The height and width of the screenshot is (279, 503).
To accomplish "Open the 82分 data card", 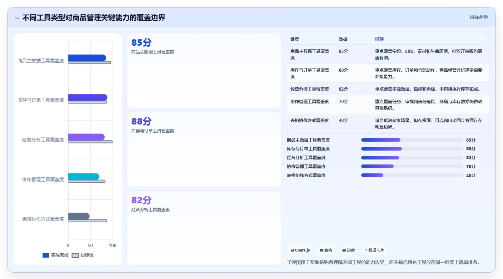I will [x=204, y=228].
